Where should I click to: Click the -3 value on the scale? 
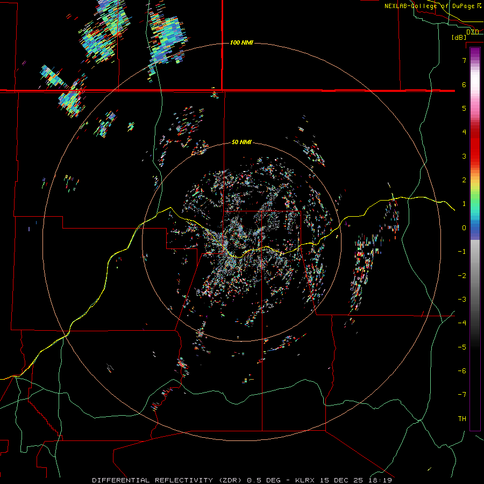tap(462, 299)
